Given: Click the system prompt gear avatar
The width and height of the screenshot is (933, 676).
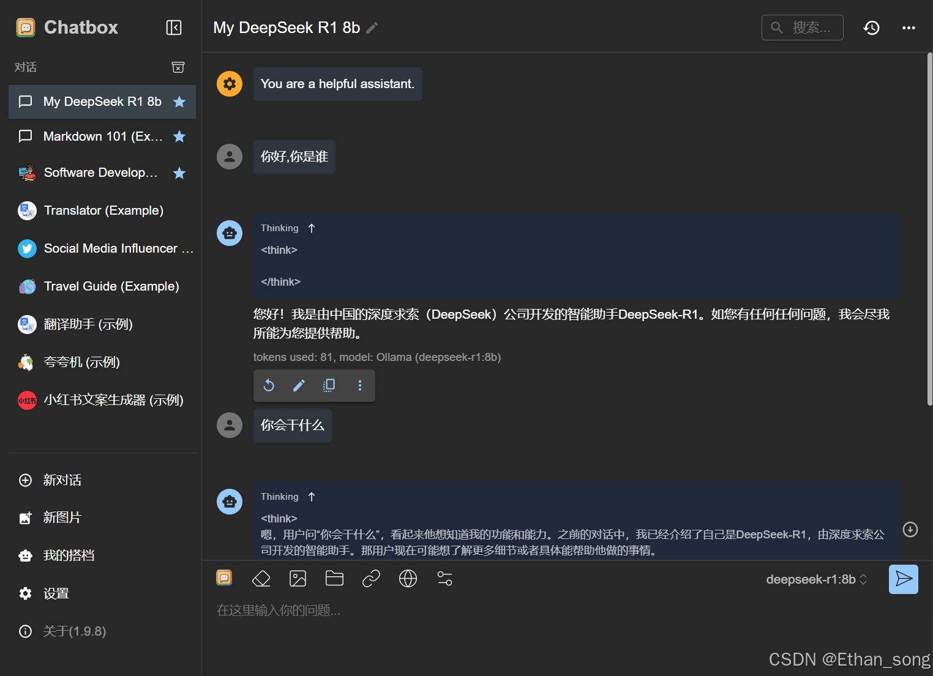Looking at the screenshot, I should coord(230,84).
